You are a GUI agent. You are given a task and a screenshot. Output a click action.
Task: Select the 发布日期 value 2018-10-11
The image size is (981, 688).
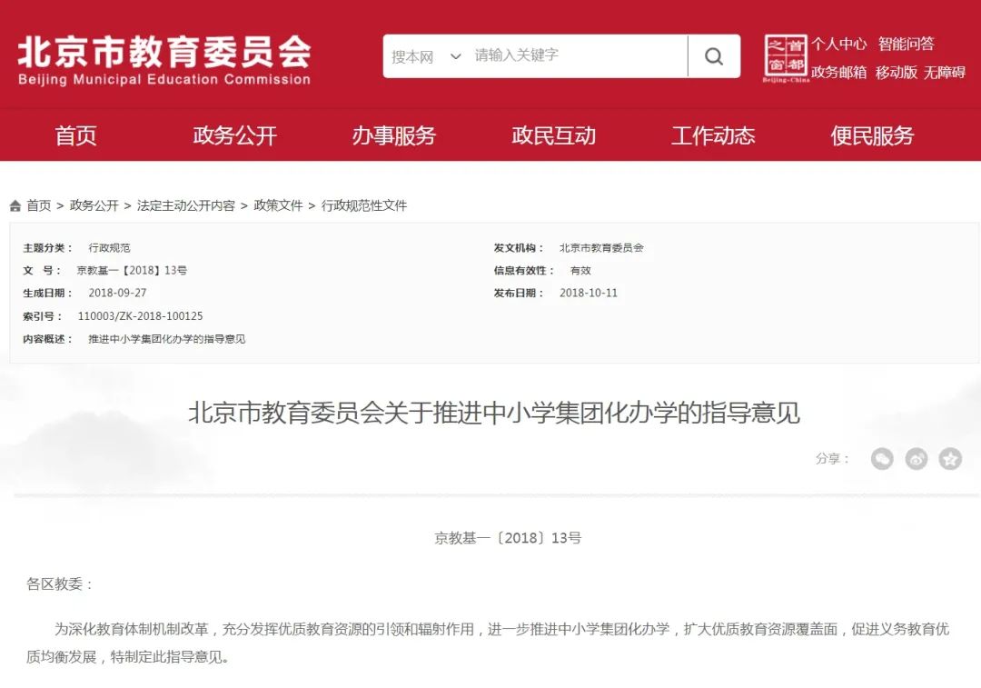point(588,293)
